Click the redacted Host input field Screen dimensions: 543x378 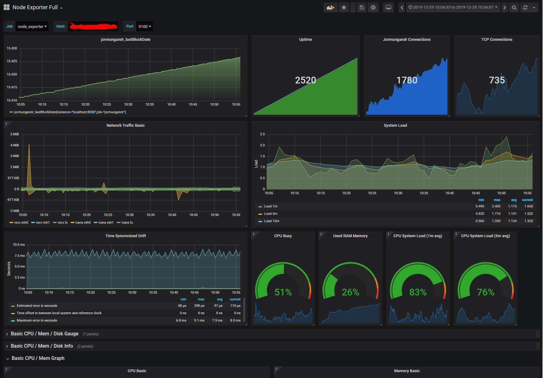(x=93, y=26)
